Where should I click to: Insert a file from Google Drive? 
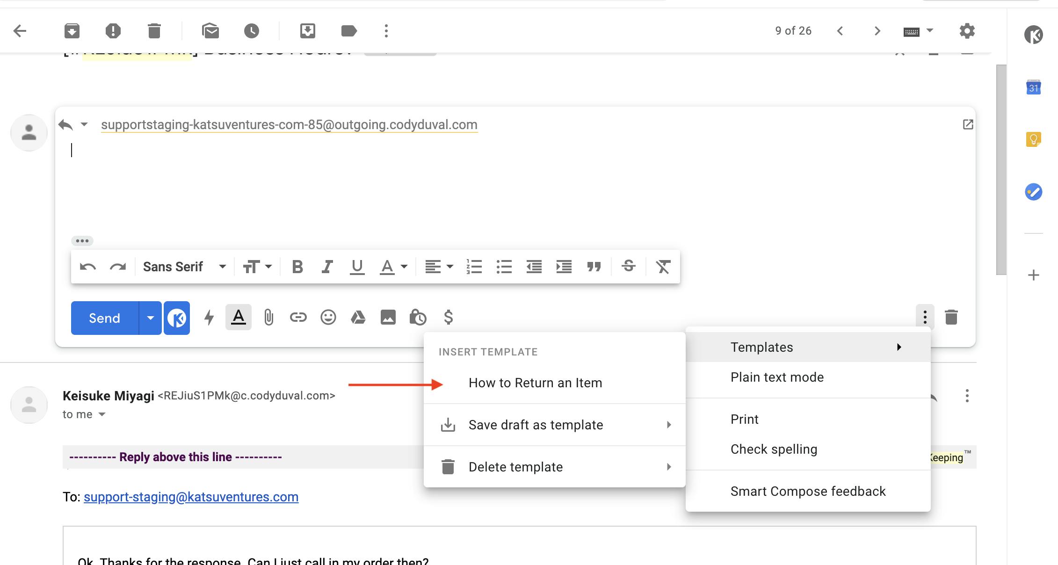[x=358, y=318]
